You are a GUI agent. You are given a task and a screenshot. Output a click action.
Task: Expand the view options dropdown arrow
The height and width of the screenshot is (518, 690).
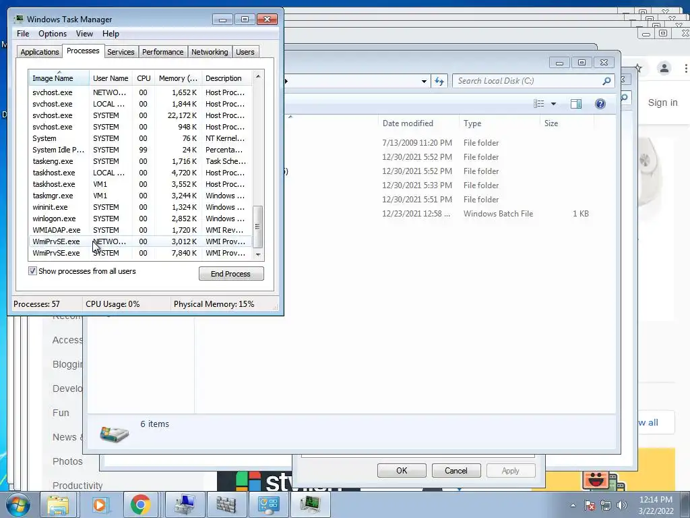point(554,104)
